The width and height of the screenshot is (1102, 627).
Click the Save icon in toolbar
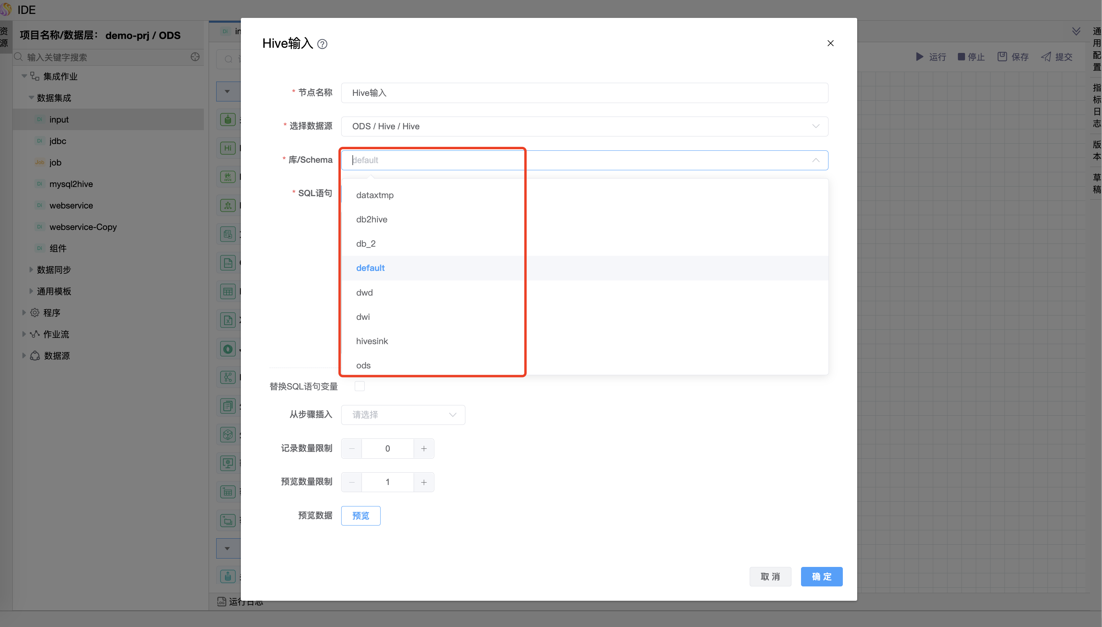[1015, 57]
